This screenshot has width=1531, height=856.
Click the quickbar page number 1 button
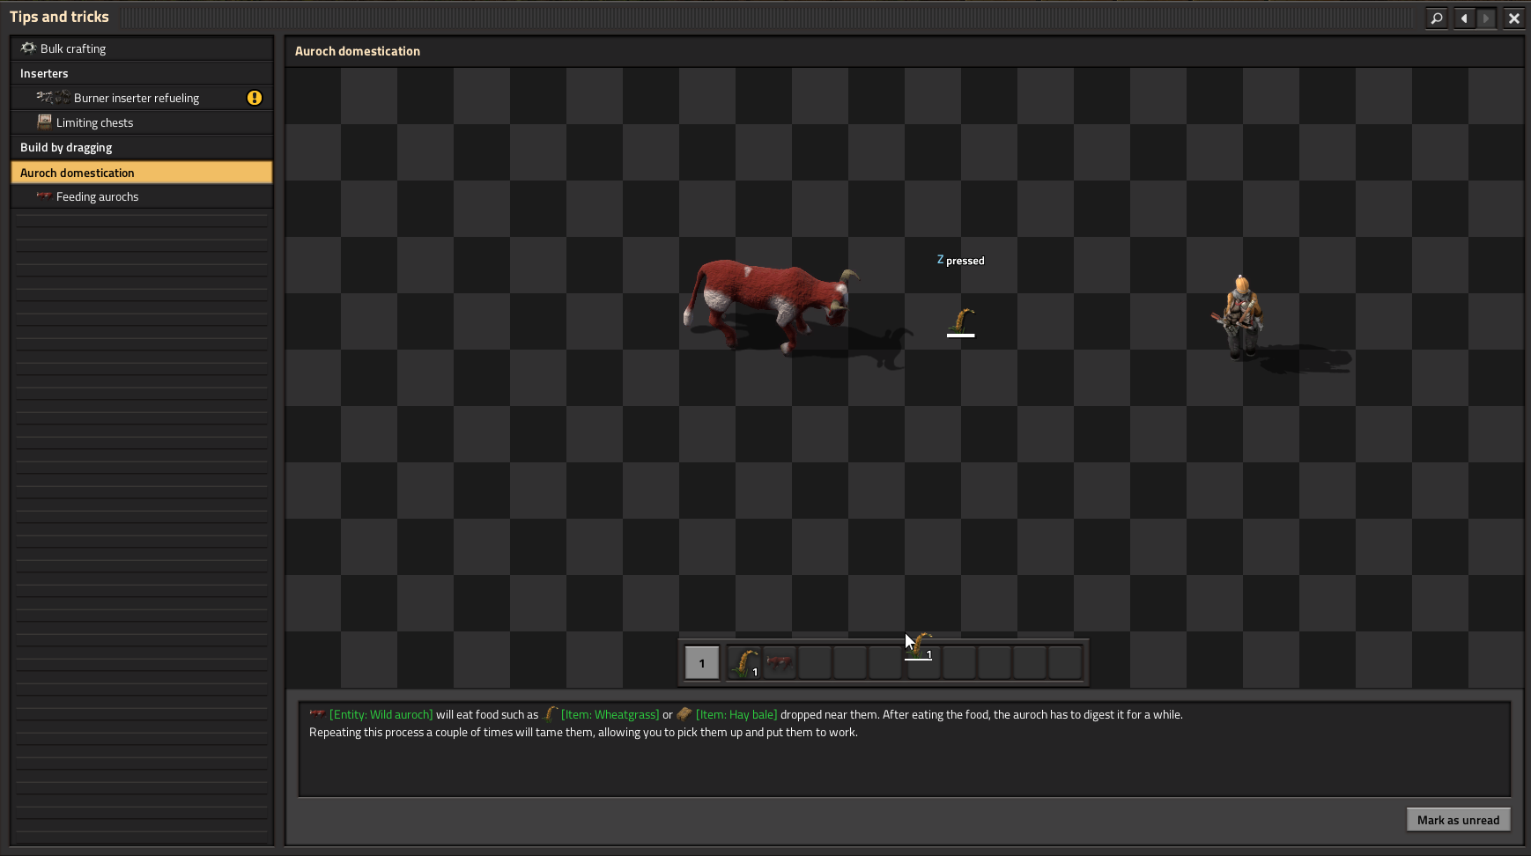coord(702,663)
